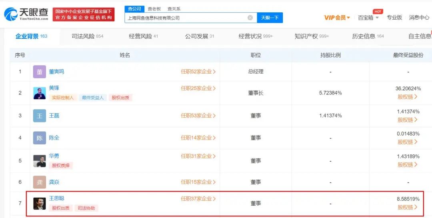Click 实际控制人 tag for 黄锋
The height and width of the screenshot is (218, 432).
point(63,98)
